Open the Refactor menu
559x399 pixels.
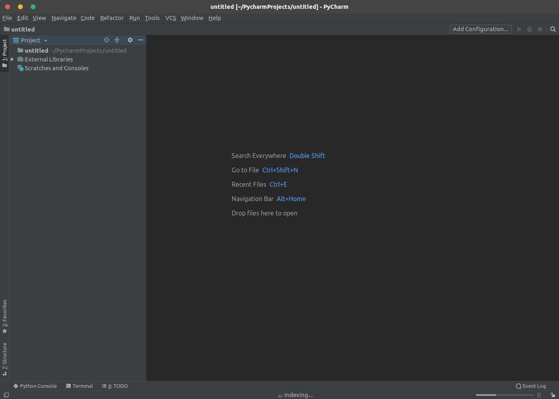tap(112, 18)
